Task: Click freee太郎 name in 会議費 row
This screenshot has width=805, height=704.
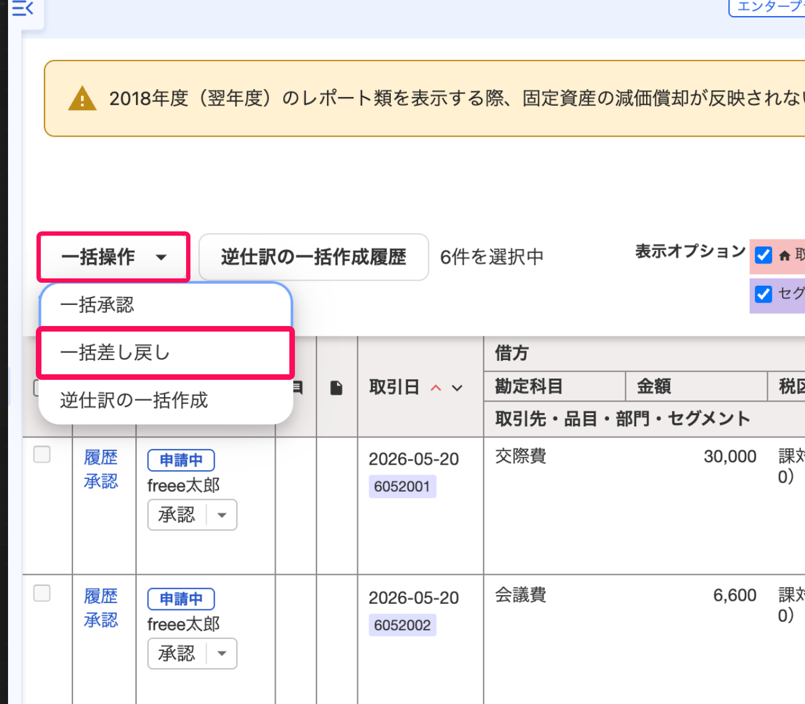Action: (184, 624)
